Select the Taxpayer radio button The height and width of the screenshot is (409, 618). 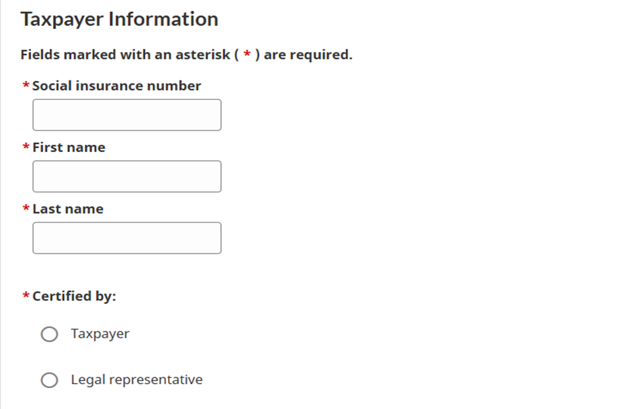pos(49,334)
